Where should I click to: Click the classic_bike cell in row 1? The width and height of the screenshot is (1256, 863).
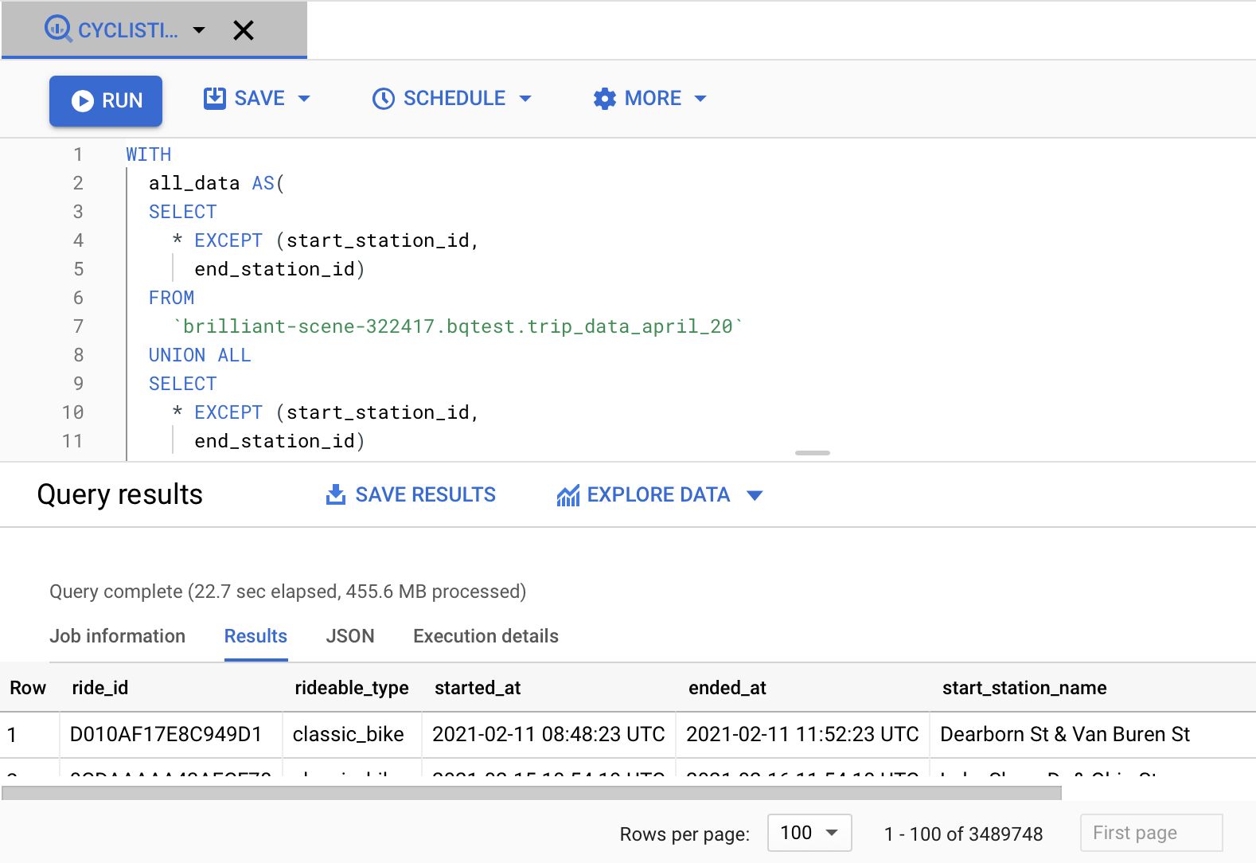(349, 734)
